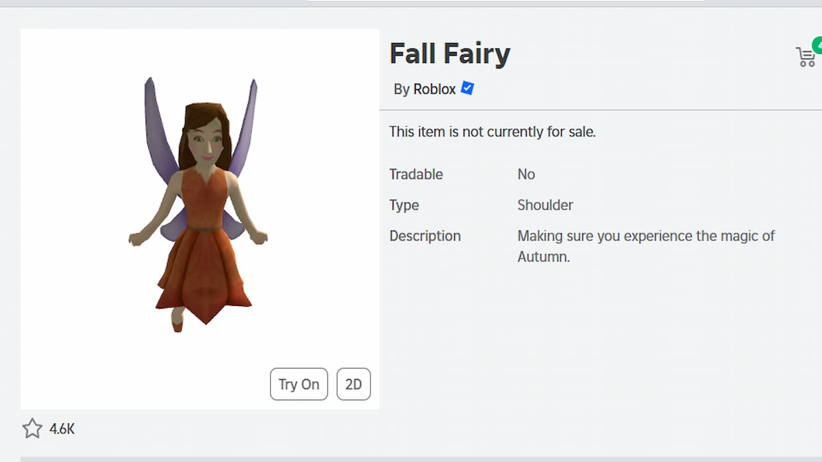The width and height of the screenshot is (822, 462).
Task: Click the verified badge next to Roblox
Action: (467, 88)
